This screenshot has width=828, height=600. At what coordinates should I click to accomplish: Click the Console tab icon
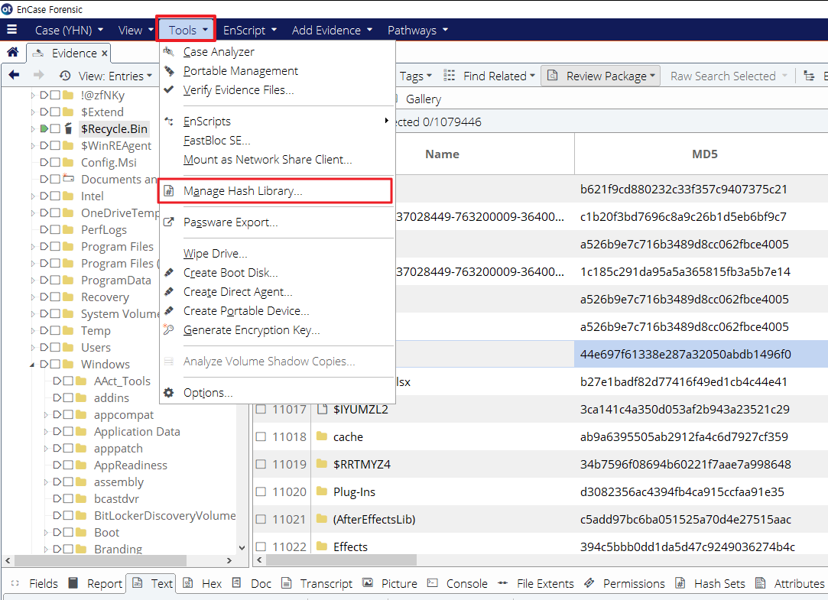(433, 582)
